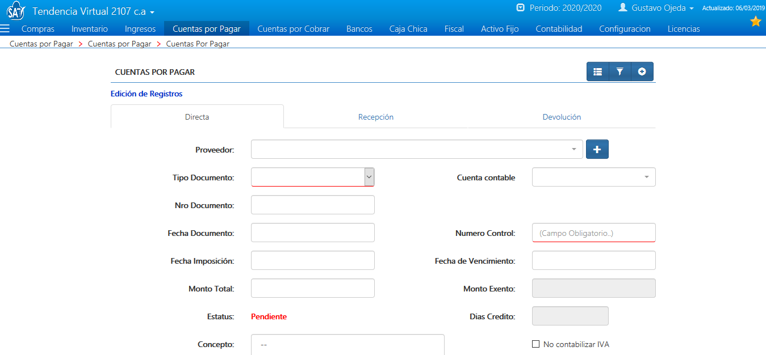The width and height of the screenshot is (766, 355).
Task: Click the Fecha de Vencimiento field
Action: point(594,260)
